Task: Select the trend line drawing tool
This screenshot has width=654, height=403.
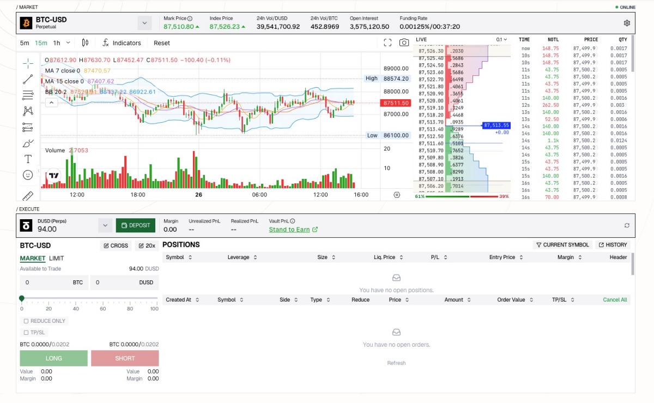Action: point(28,80)
